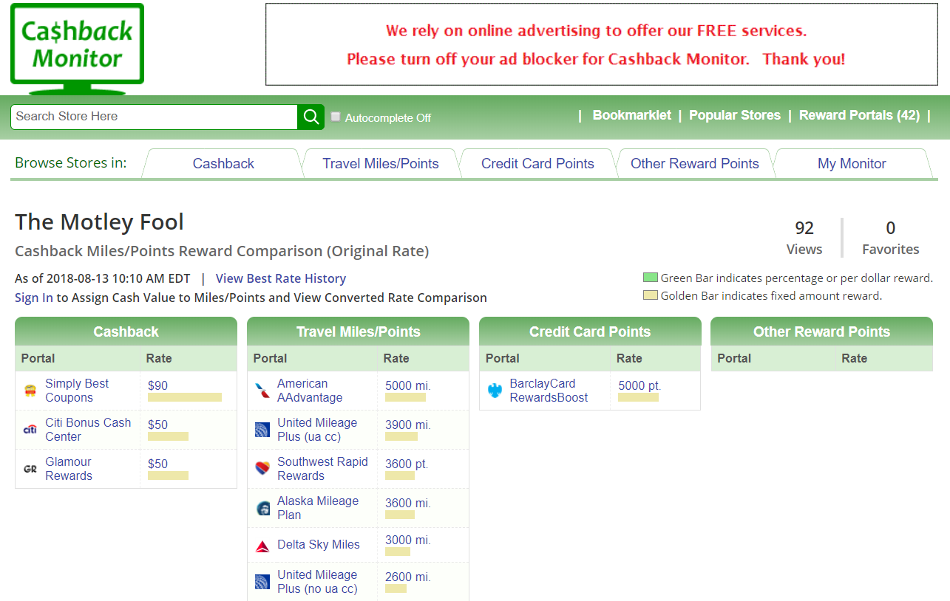
Task: Click the Alaska Mileage Plan icon
Action: click(262, 508)
